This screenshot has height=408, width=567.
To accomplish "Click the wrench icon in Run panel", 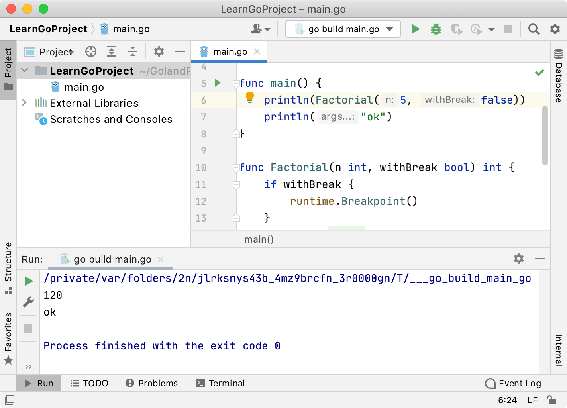I will point(28,302).
